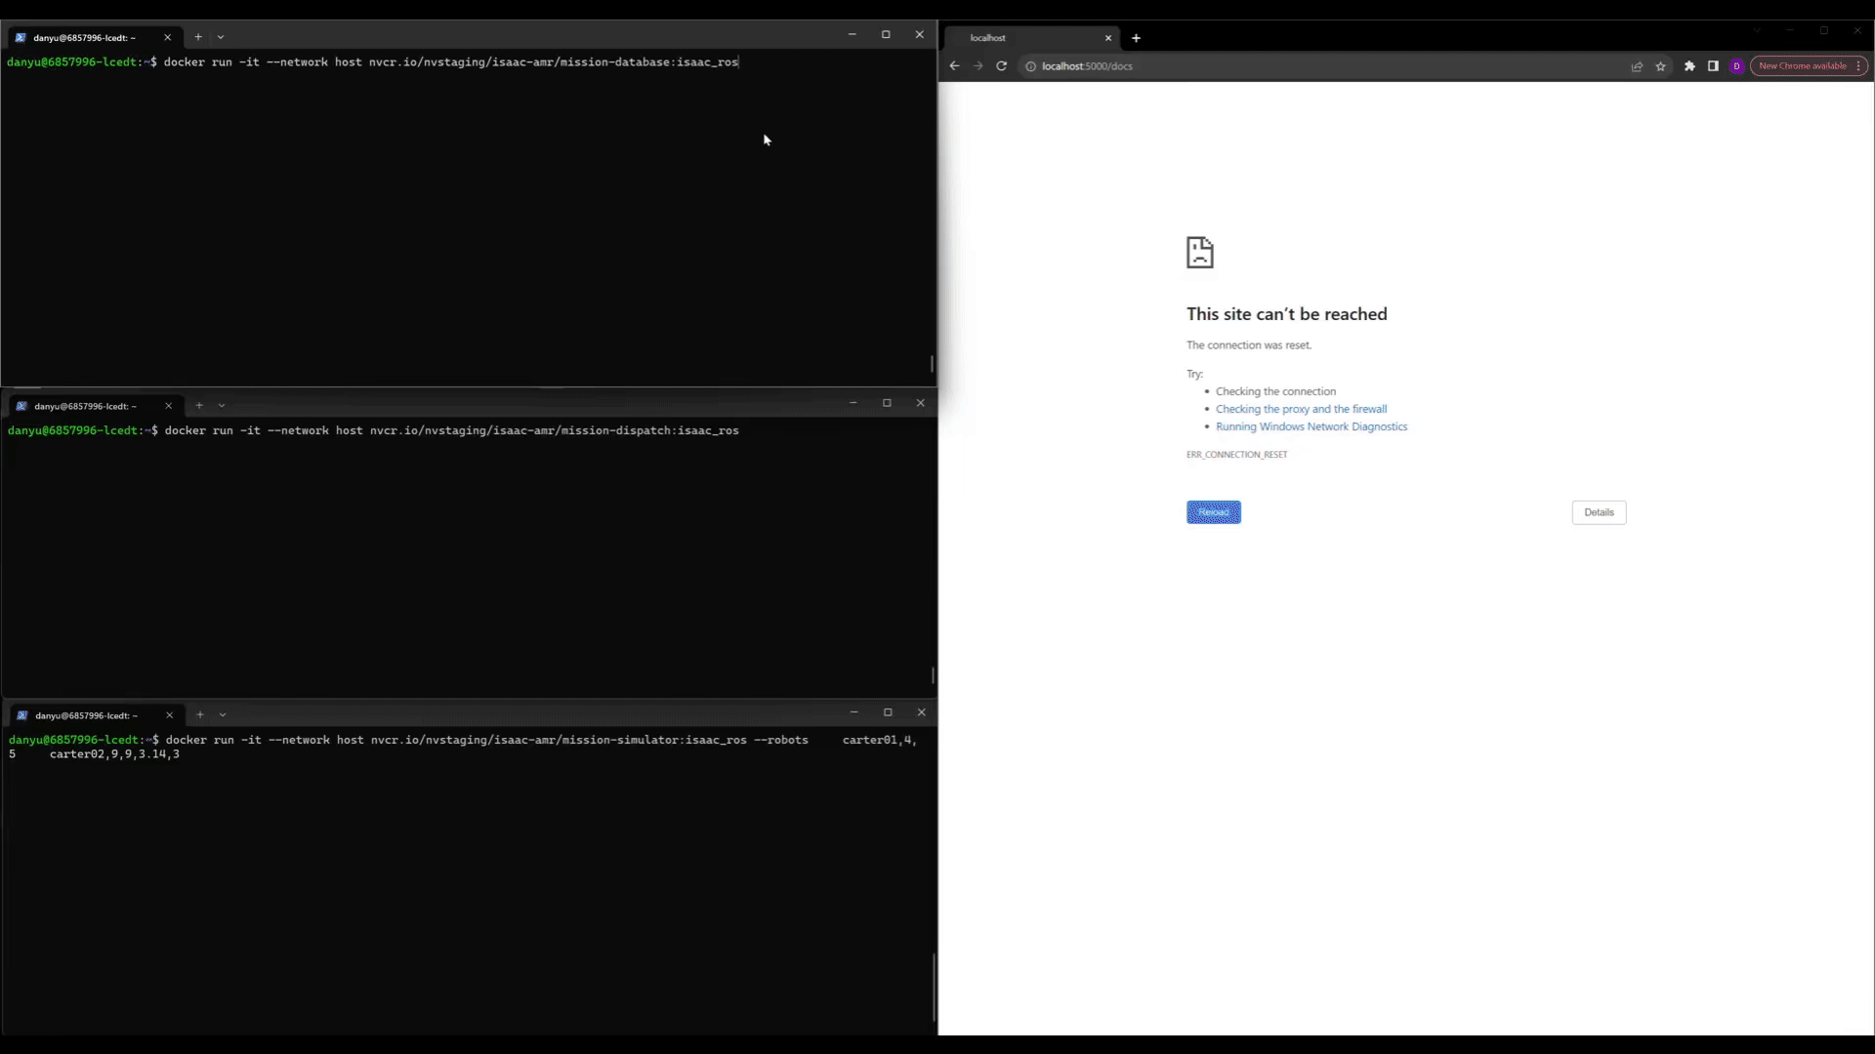Image resolution: width=1875 pixels, height=1054 pixels.
Task: Expand dropdown in mission-simulator terminal tab bar
Action: pyautogui.click(x=223, y=715)
